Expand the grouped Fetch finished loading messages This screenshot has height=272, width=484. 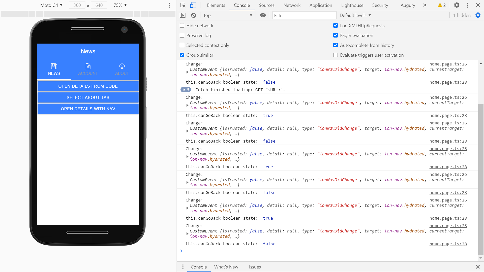click(x=186, y=90)
